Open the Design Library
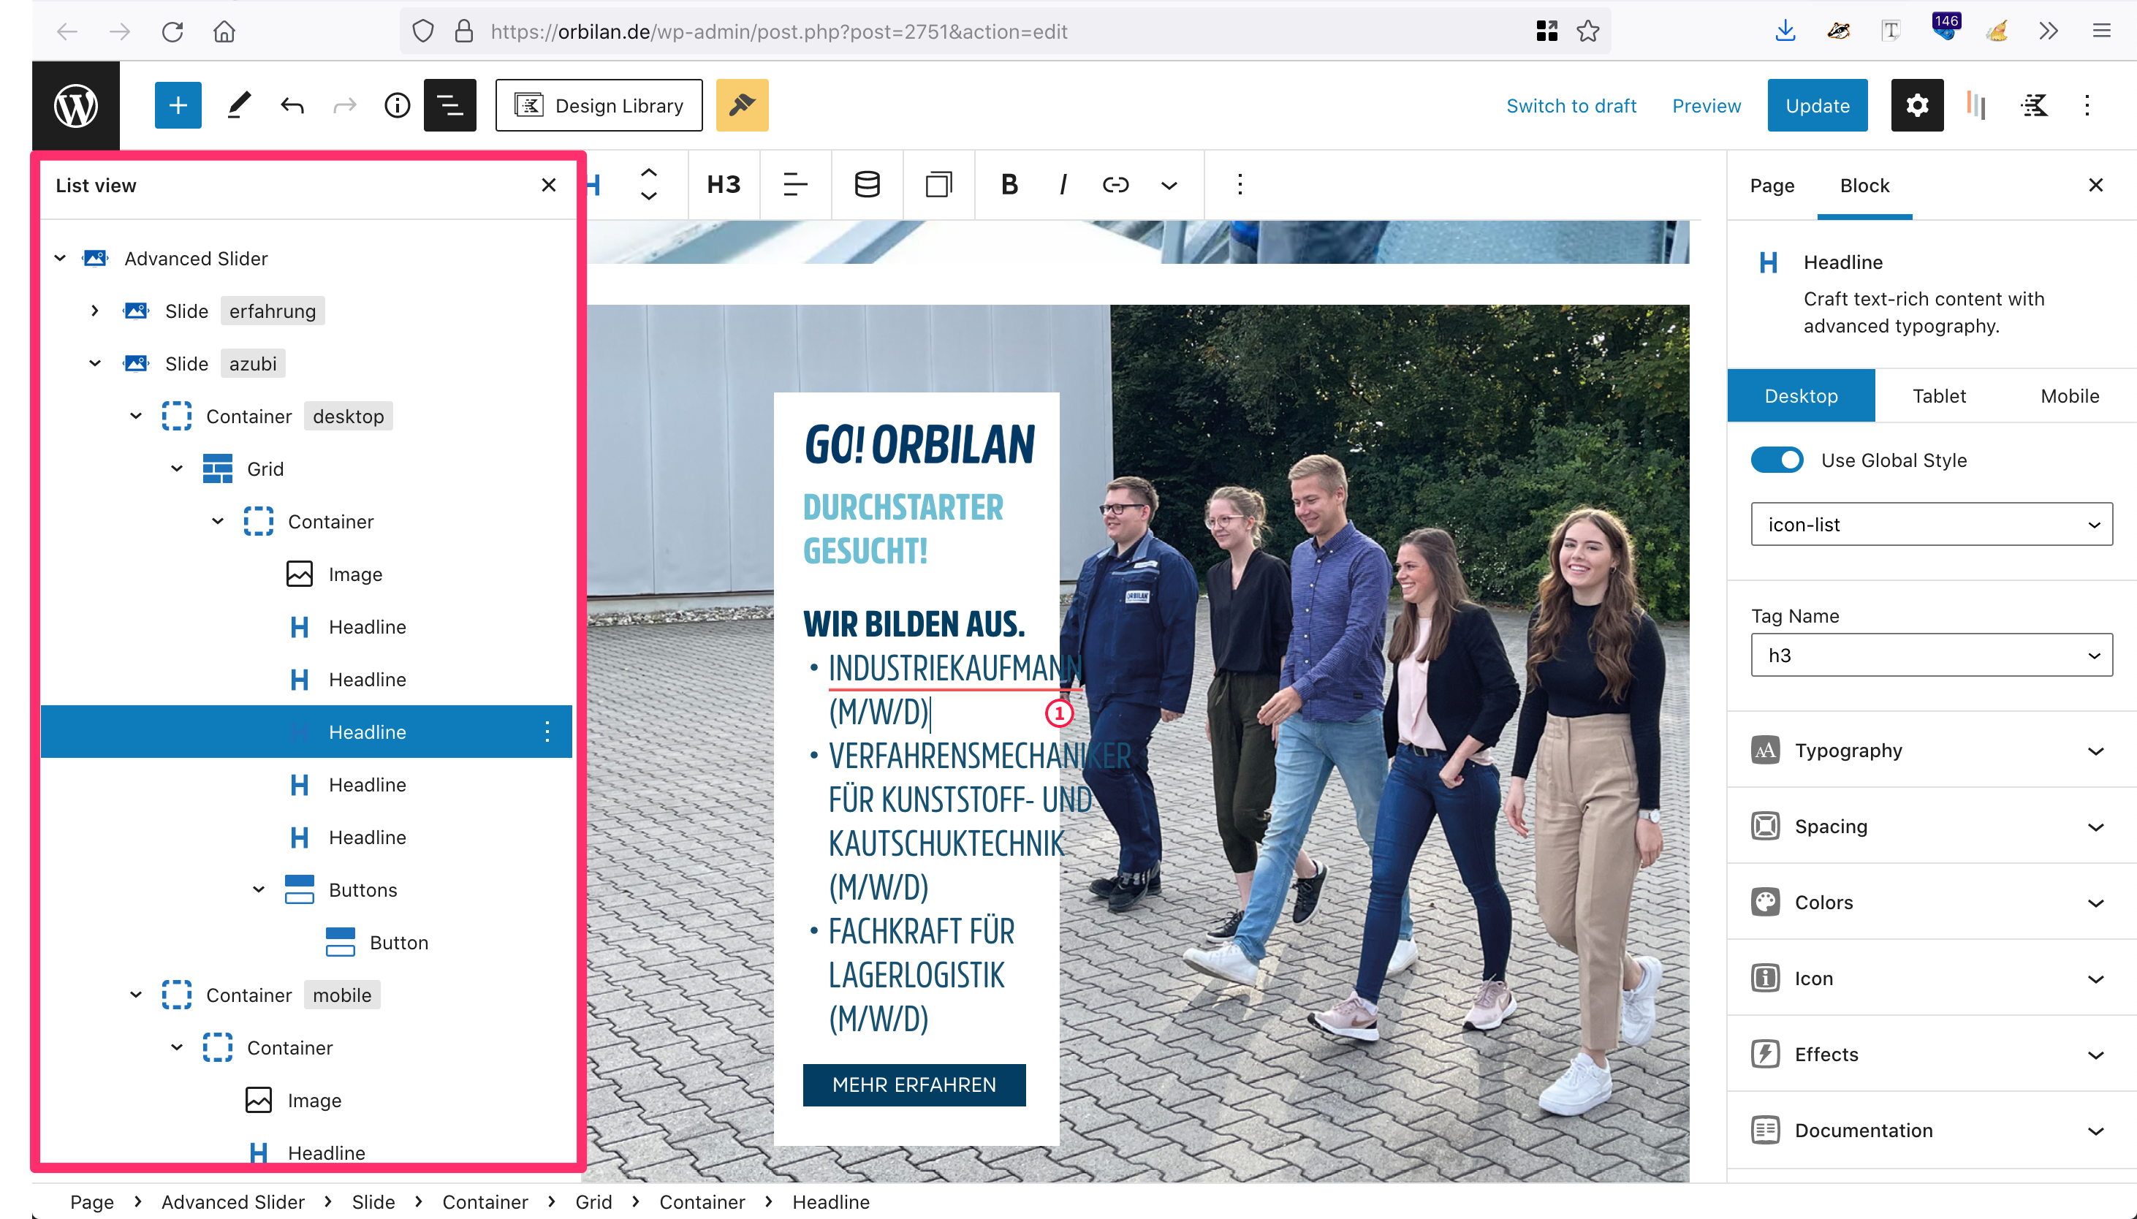 (599, 105)
